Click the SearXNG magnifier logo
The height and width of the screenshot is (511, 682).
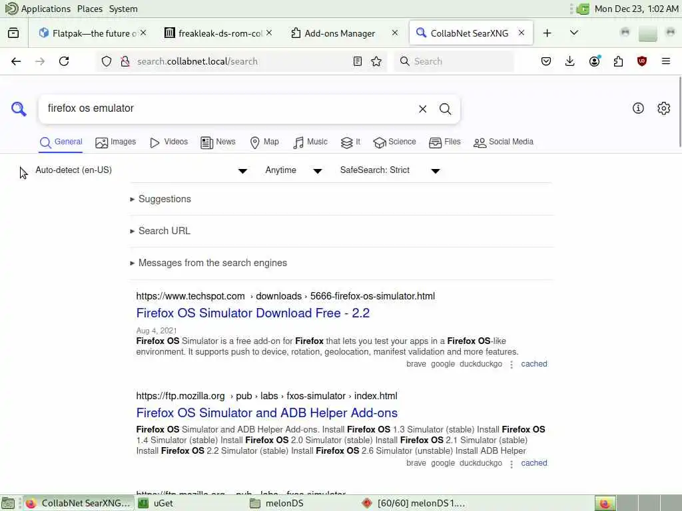click(19, 108)
